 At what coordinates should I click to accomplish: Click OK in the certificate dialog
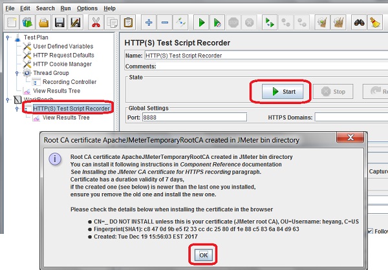(203, 255)
